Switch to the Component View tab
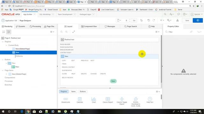Viewport: 204px width, 114px height. [x=89, y=26]
